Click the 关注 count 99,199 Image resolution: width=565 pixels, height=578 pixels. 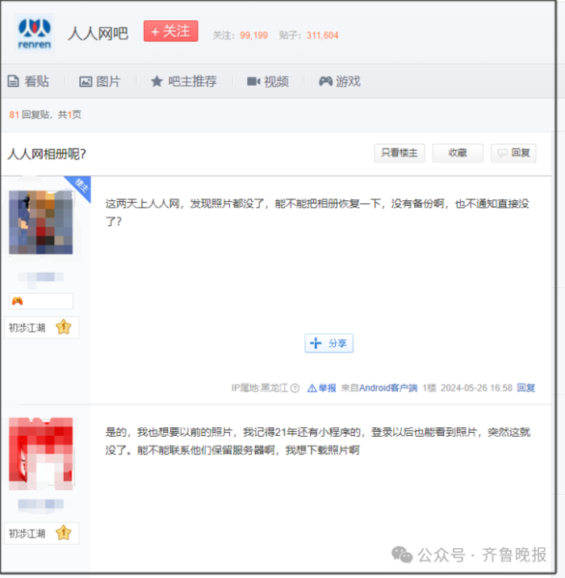(253, 36)
